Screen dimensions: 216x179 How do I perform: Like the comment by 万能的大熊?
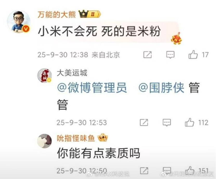click(193, 55)
